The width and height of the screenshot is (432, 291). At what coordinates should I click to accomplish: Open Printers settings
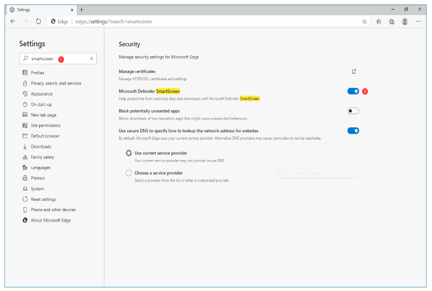pos(38,178)
